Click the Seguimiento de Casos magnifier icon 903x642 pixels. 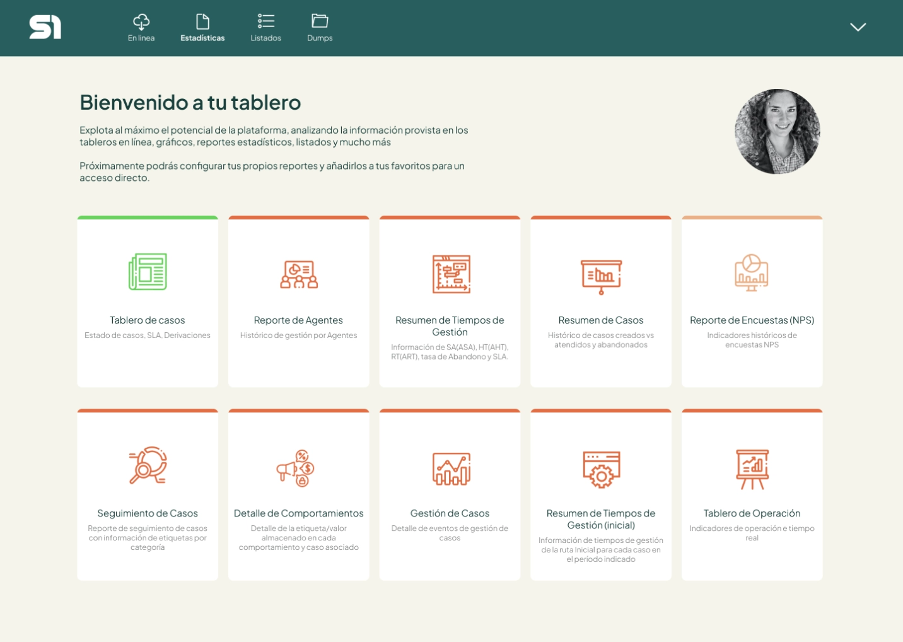click(148, 465)
